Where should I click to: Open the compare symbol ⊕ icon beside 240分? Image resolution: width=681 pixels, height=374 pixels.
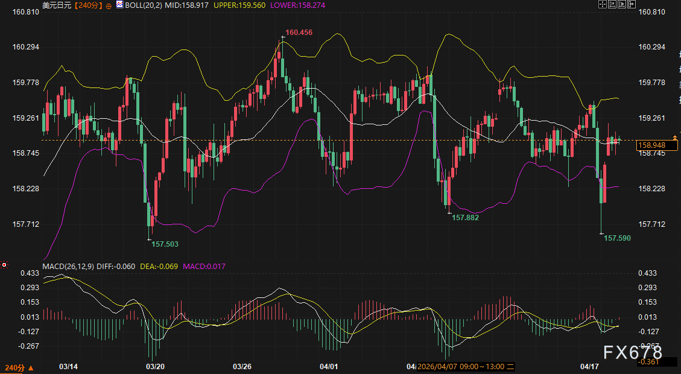point(108,5)
